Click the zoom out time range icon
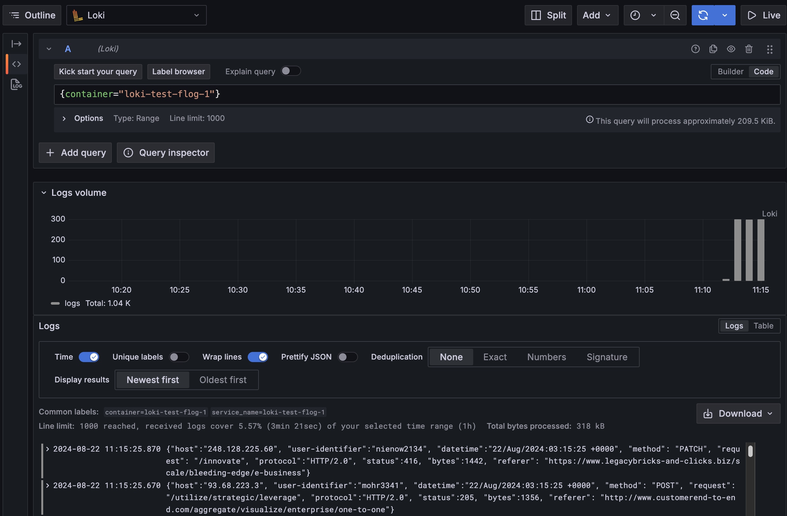Image resolution: width=787 pixels, height=516 pixels. coord(675,15)
